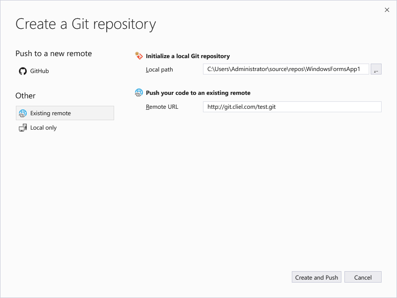Focus the Remote URL input field
The image size is (397, 298).
(292, 107)
